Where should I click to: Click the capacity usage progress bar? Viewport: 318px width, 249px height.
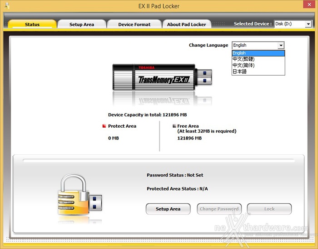pos(159,160)
